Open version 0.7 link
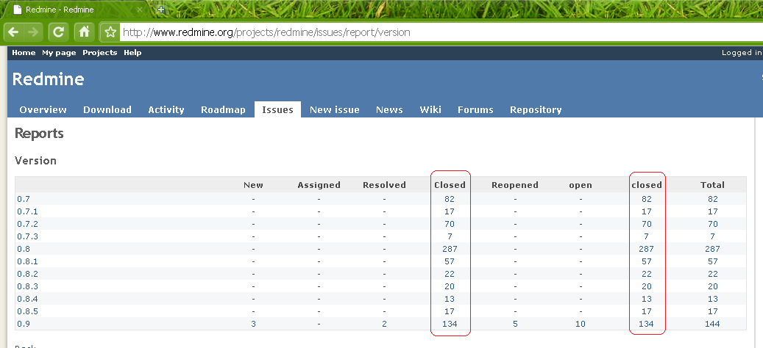763x348 pixels. coord(24,199)
